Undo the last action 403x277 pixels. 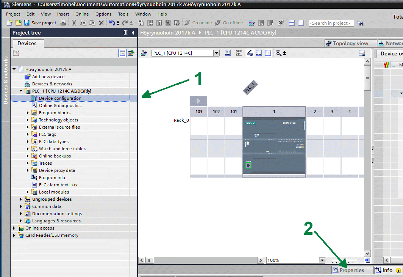coord(112,23)
